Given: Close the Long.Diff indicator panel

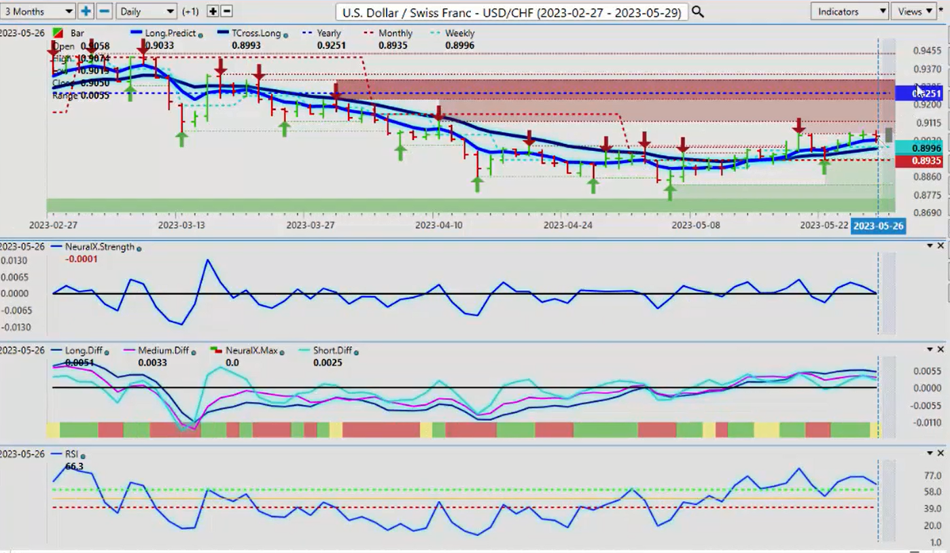Looking at the screenshot, I should point(940,349).
